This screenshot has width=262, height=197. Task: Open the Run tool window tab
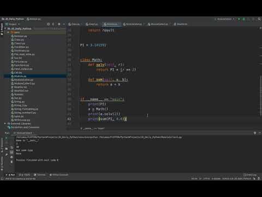(x=10, y=175)
